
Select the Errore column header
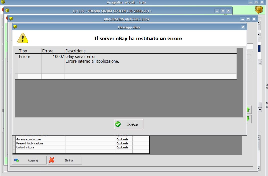tap(53, 51)
